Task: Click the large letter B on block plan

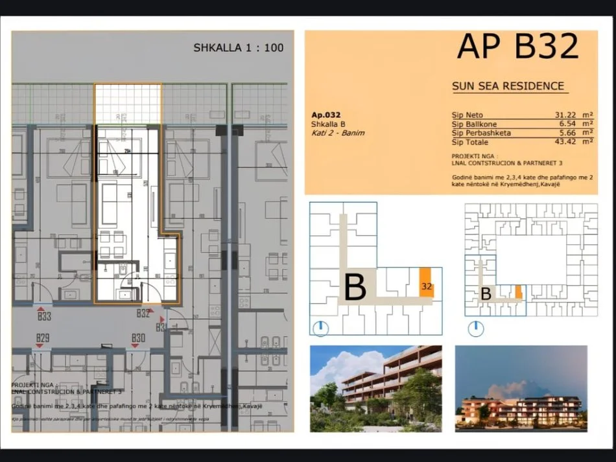Action: coord(355,288)
